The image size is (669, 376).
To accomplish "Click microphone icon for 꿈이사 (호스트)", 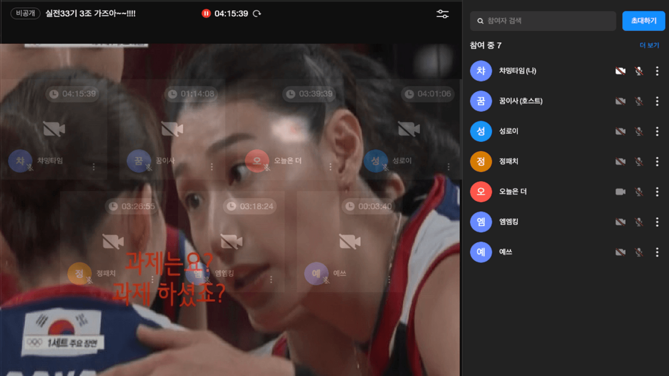I will click(x=639, y=101).
